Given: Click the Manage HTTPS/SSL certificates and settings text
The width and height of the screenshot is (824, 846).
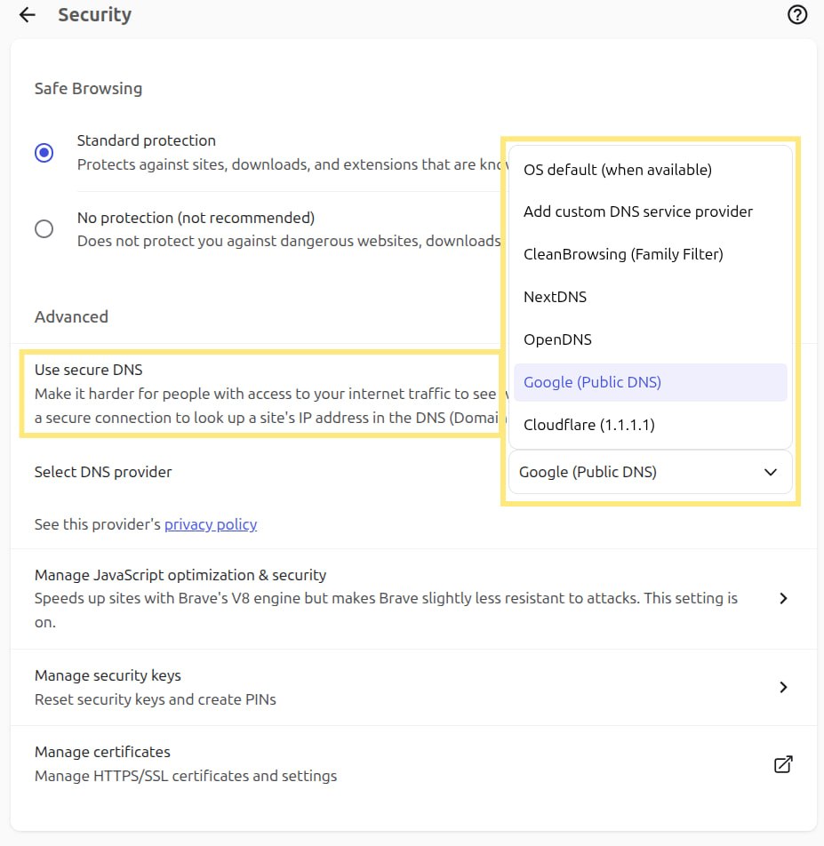Looking at the screenshot, I should point(186,776).
